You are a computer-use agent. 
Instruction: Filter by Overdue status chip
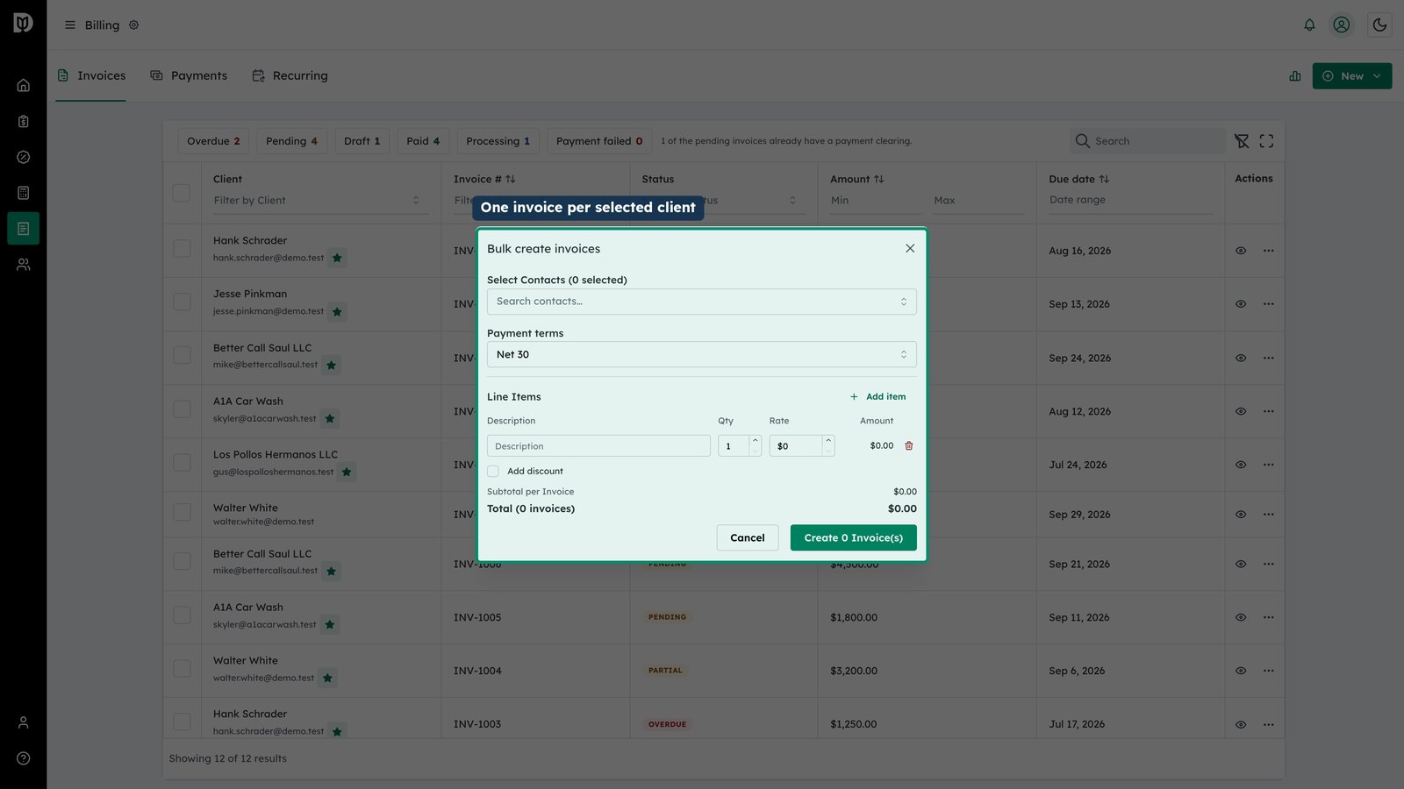(x=213, y=141)
